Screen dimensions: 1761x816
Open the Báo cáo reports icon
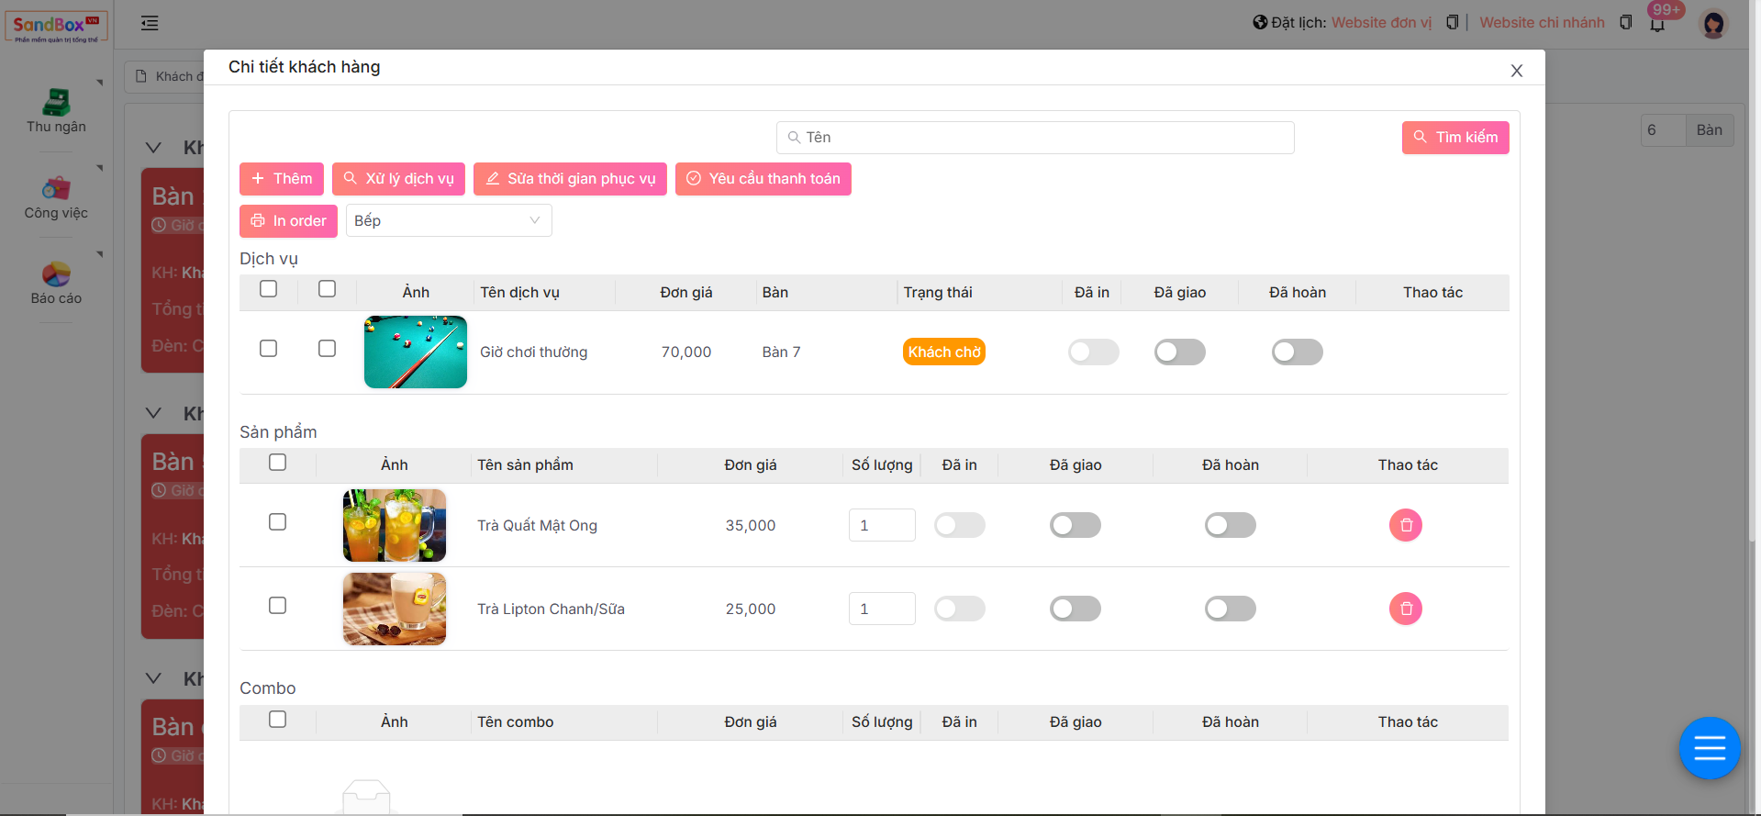point(56,274)
